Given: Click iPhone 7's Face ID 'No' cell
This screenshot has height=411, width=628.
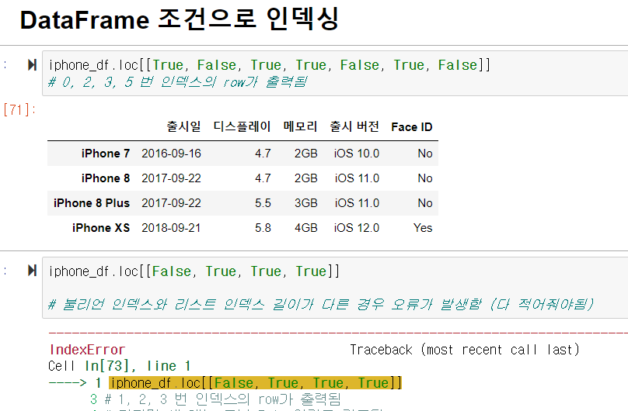Looking at the screenshot, I should click(x=425, y=154).
